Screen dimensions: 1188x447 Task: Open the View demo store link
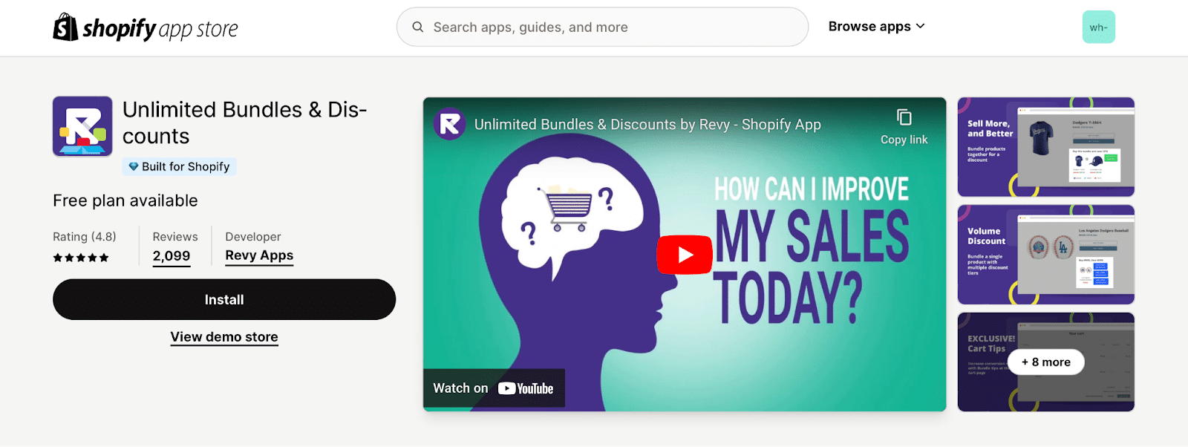coord(224,337)
